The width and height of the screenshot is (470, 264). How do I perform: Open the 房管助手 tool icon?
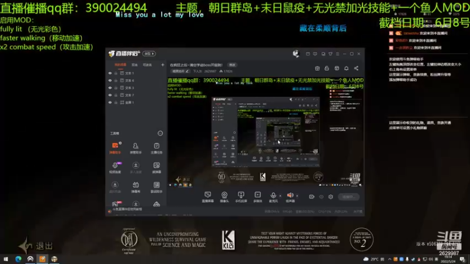pos(136,148)
